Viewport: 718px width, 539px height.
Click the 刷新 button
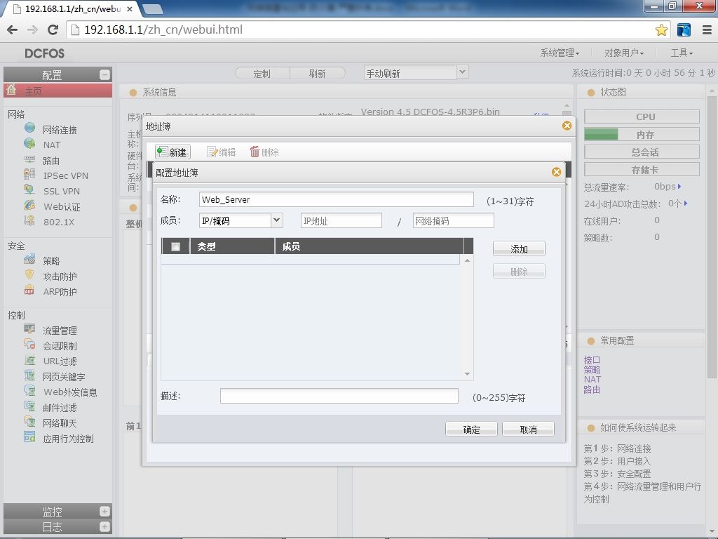pos(318,73)
